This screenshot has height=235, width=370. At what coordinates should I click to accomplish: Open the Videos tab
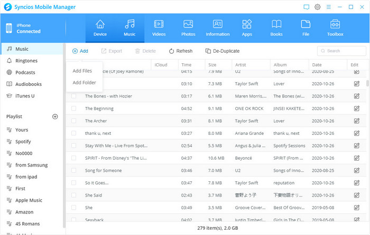tap(159, 28)
